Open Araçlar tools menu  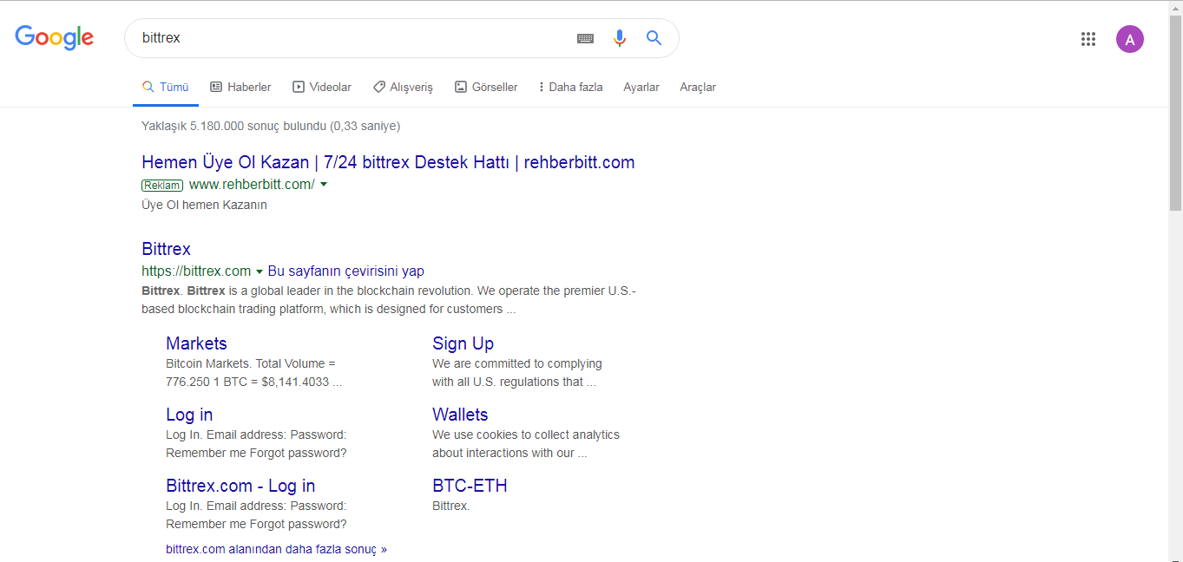click(698, 87)
